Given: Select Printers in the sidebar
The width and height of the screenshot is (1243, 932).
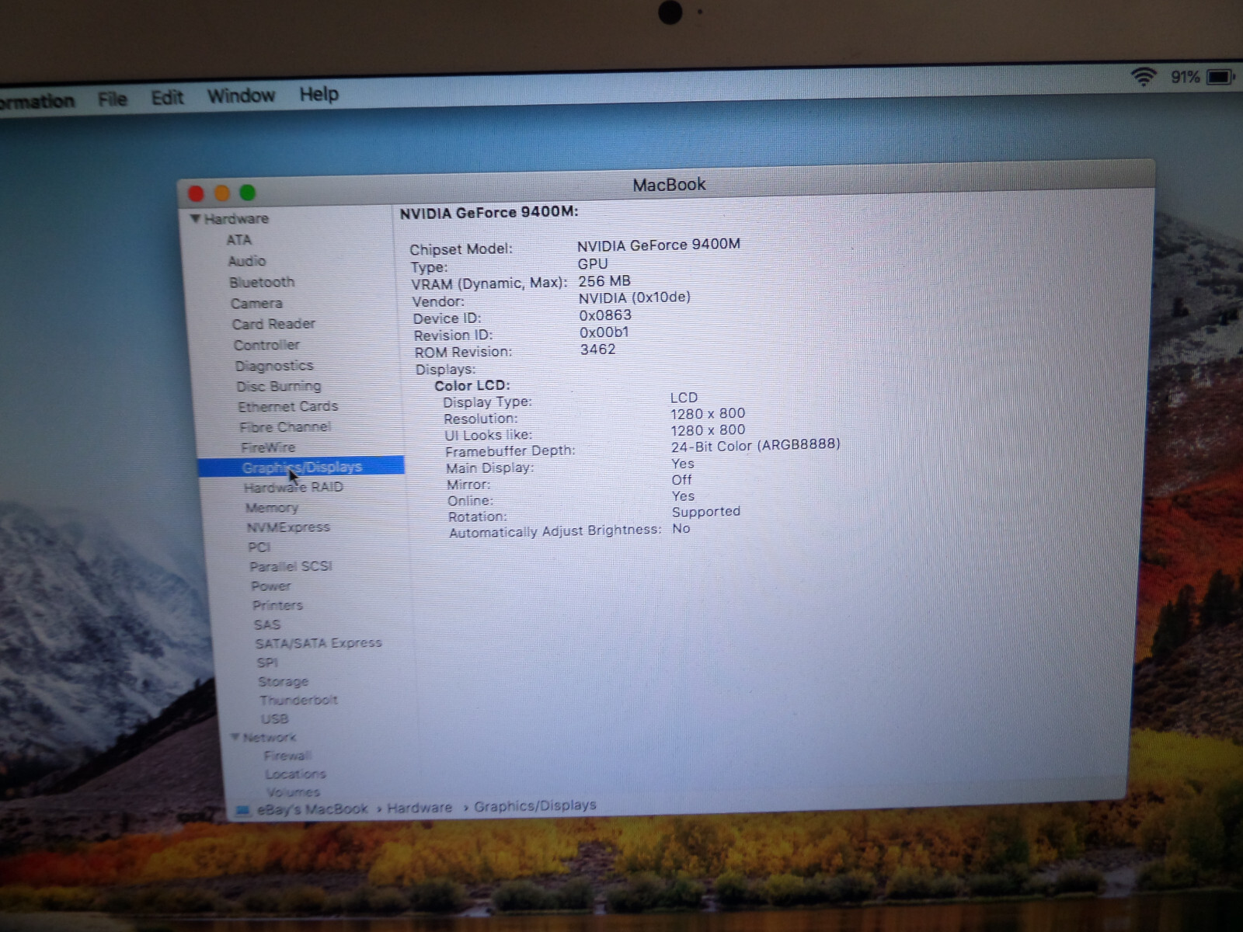Looking at the screenshot, I should (277, 605).
